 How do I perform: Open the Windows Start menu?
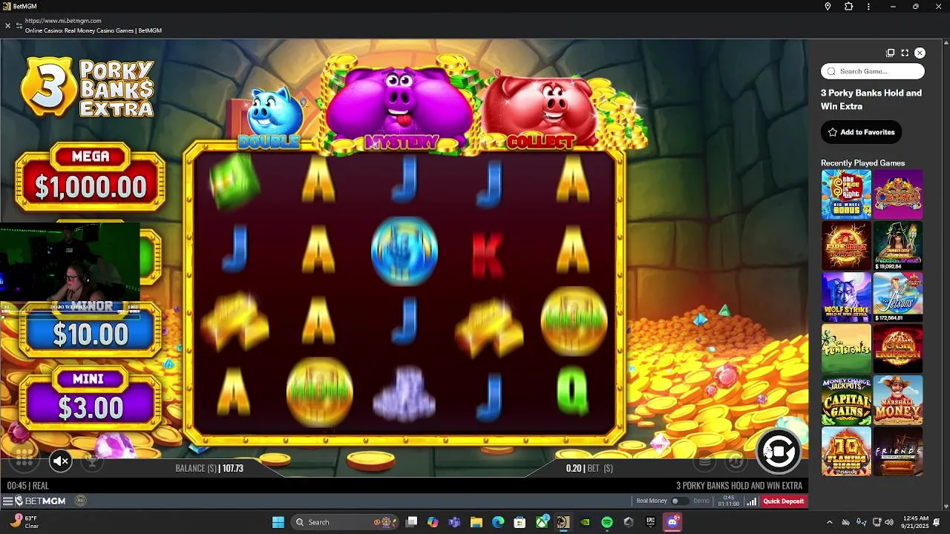click(x=278, y=522)
